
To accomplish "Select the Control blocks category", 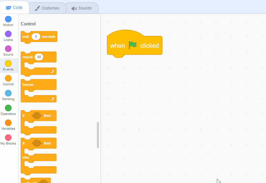I will click(x=8, y=81).
